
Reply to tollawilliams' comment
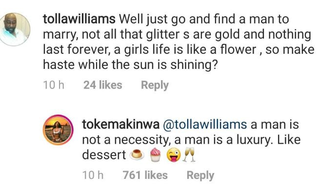point(155,85)
